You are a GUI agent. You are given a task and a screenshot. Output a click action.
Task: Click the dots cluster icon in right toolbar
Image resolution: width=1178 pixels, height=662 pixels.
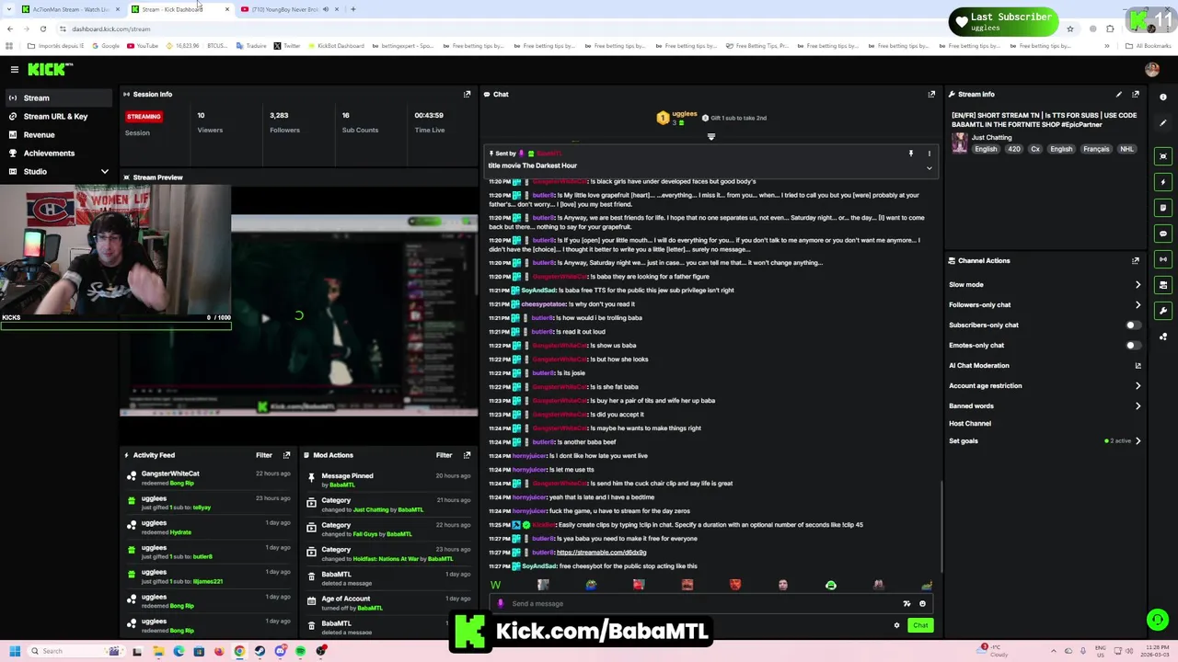tap(1163, 337)
